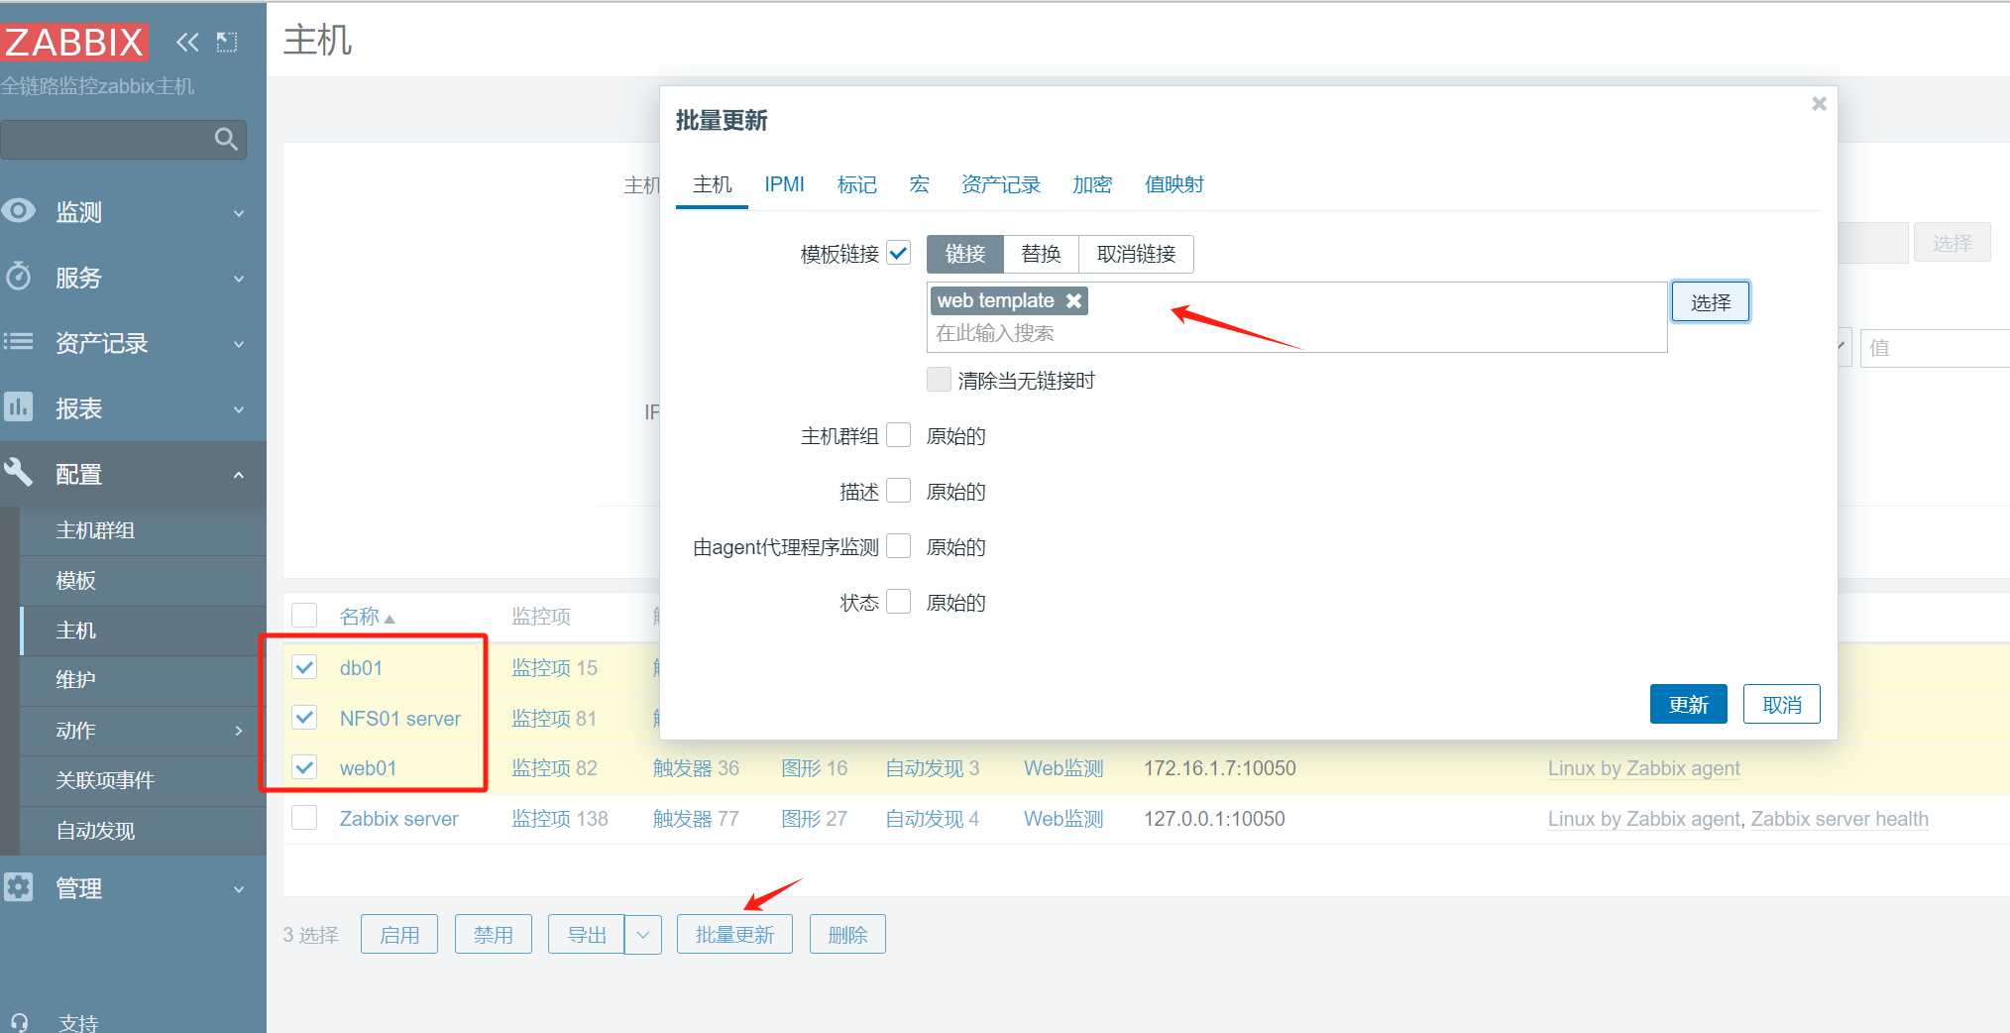The image size is (2010, 1033).
Task: Check the 描述 checkbox
Action: tap(899, 491)
